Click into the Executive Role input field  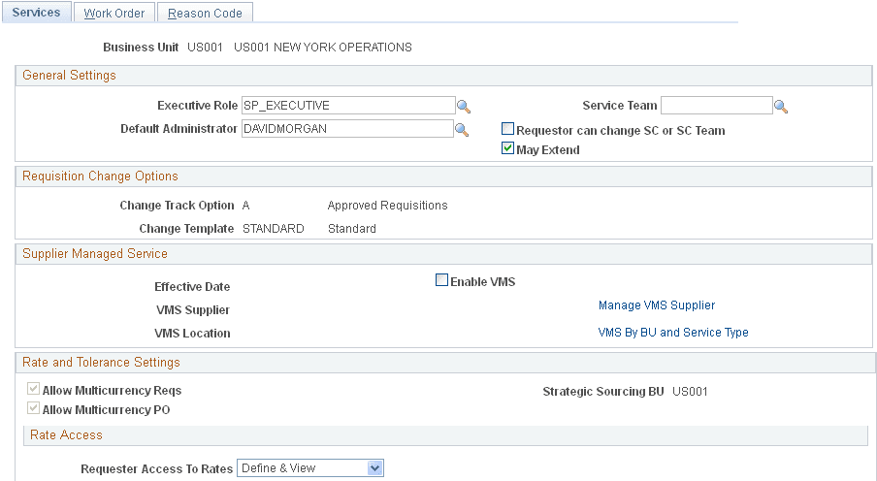(348, 106)
